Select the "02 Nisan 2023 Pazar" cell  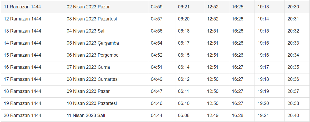pyautogui.click(x=88, y=7)
